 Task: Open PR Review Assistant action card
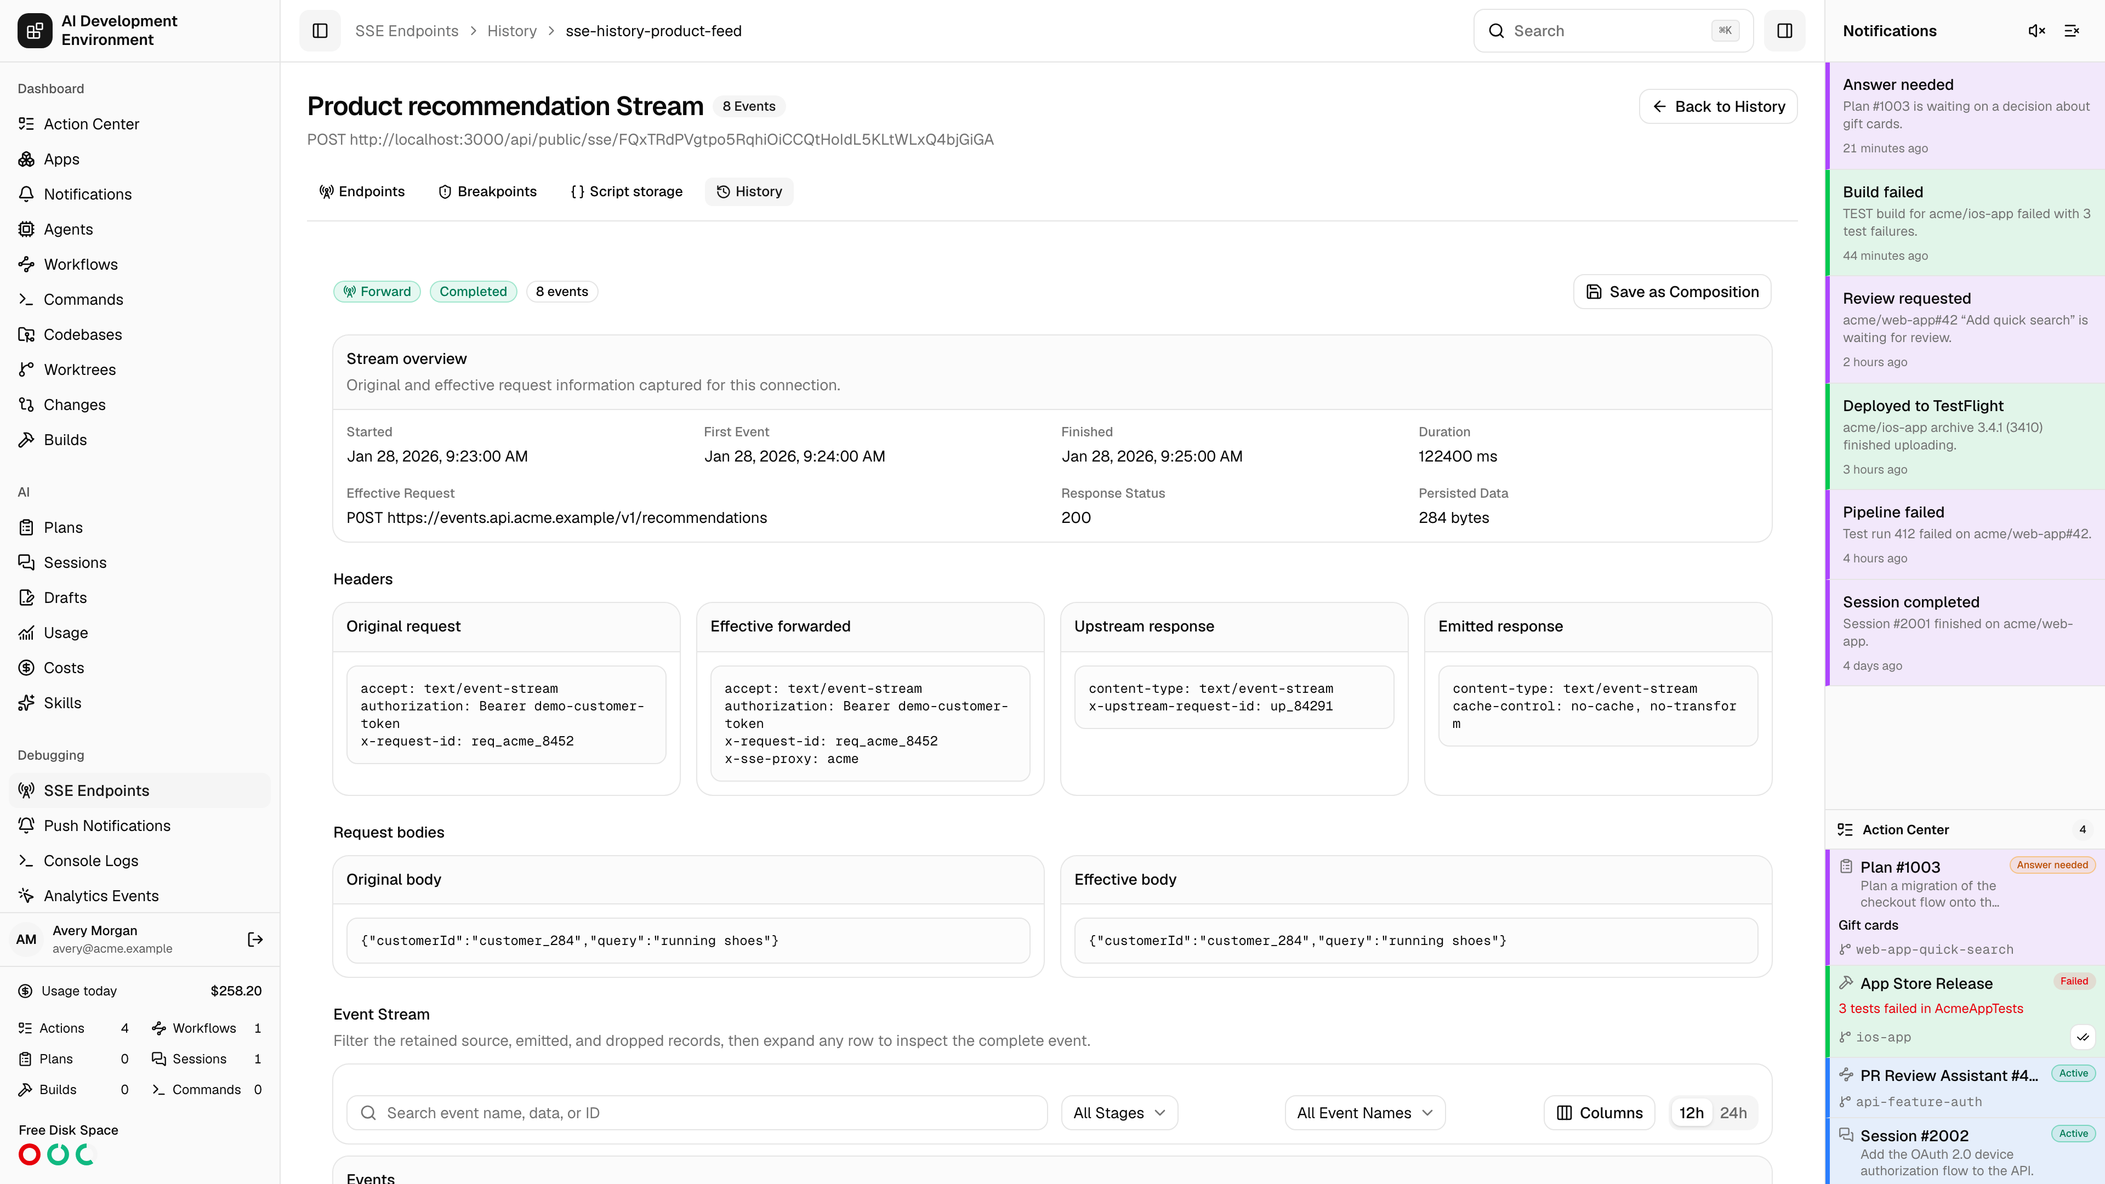[x=1965, y=1088]
